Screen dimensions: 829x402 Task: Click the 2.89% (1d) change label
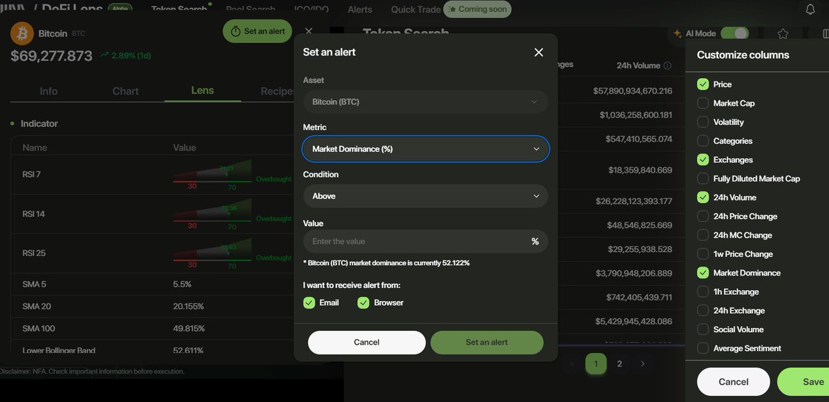(x=126, y=55)
